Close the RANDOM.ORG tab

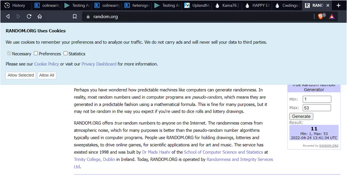pyautogui.click(x=328, y=6)
